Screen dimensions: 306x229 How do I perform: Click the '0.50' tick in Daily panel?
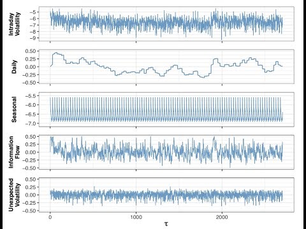point(31,51)
